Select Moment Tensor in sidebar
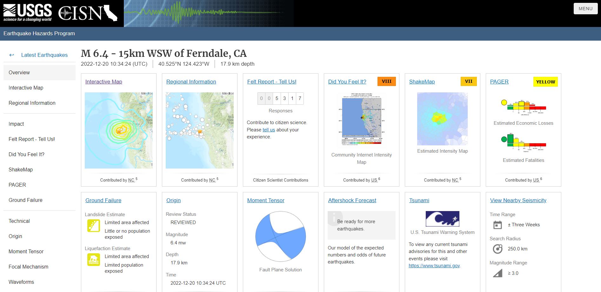Image resolution: width=601 pixels, height=292 pixels. (x=39, y=251)
